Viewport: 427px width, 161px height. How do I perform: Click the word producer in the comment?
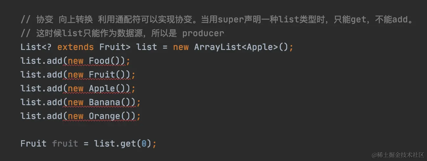click(x=203, y=33)
